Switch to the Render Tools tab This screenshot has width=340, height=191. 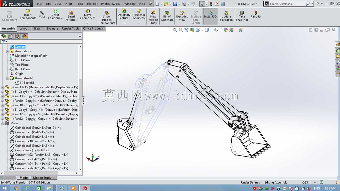70,28
